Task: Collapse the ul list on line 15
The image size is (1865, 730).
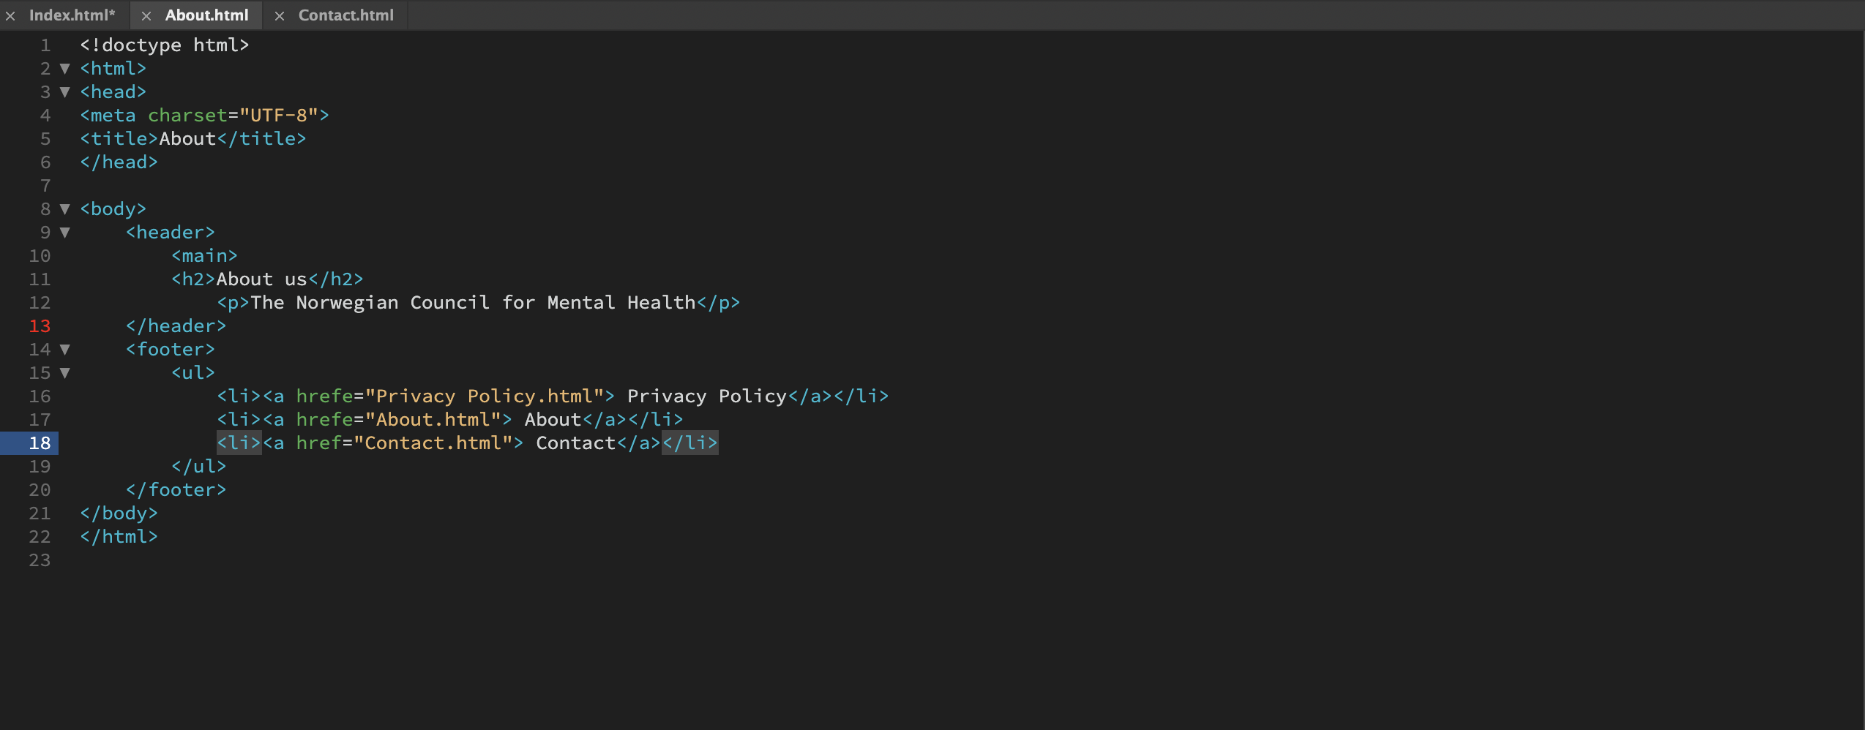Action: coord(65,373)
